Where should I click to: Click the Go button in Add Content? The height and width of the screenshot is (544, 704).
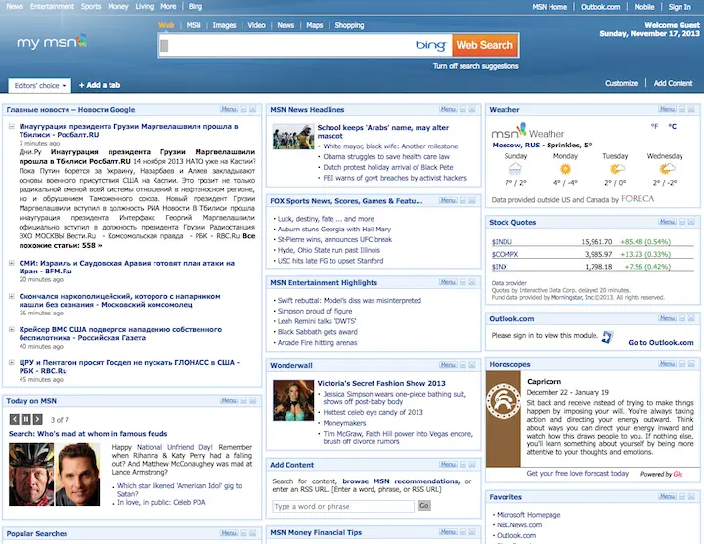point(423,506)
